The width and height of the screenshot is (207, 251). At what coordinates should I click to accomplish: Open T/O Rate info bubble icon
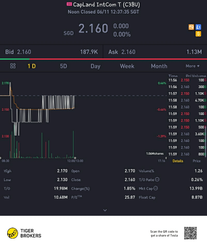pos(157,179)
